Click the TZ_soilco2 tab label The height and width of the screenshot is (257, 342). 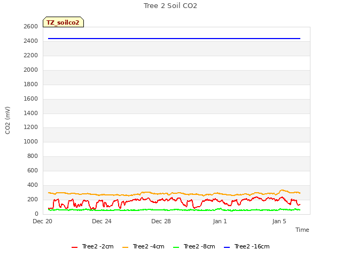(63, 22)
